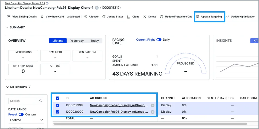Select the KPI tab in Insights
Screen dimensions: 259x129
255,41
